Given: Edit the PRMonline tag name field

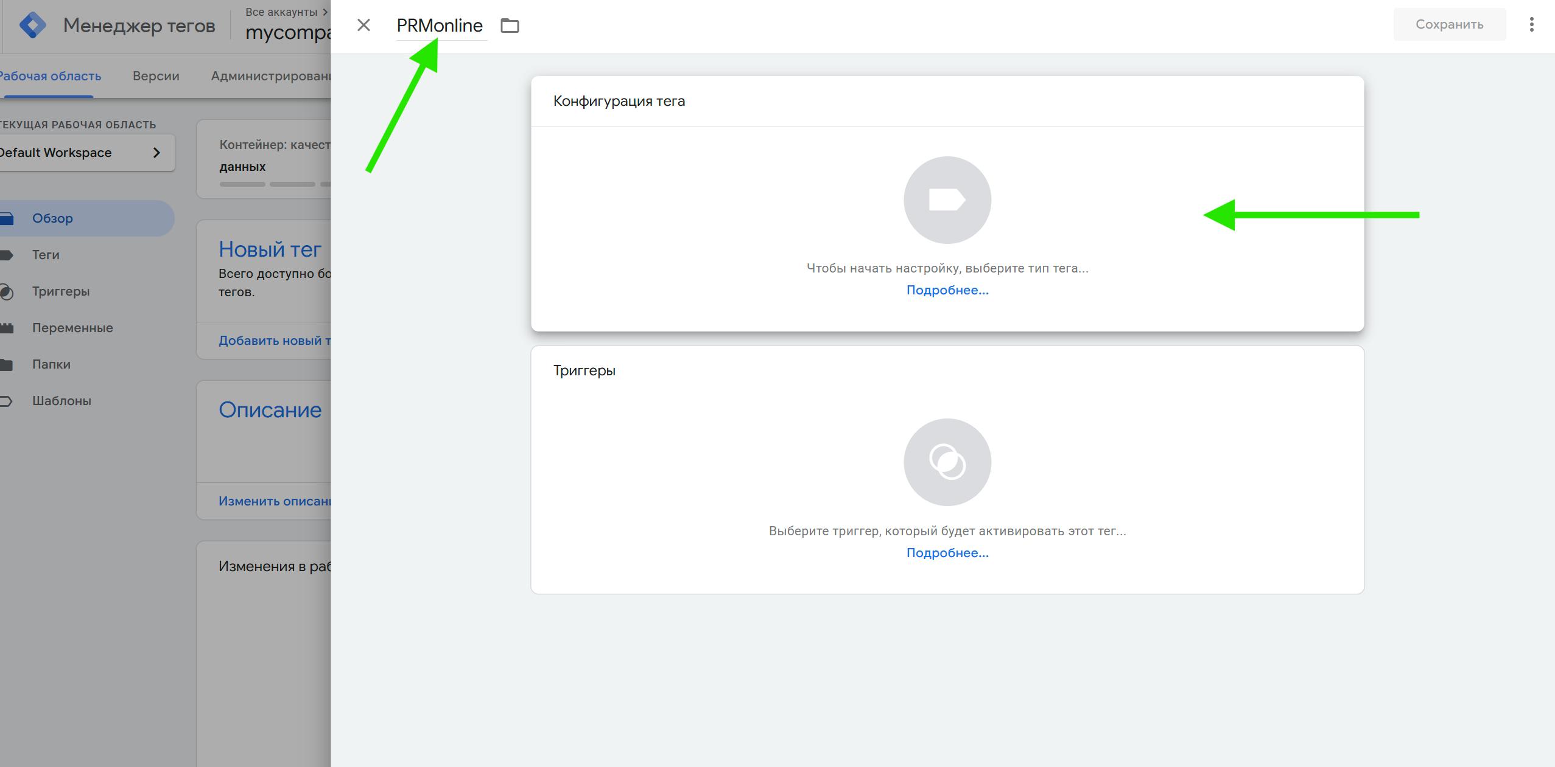Looking at the screenshot, I should tap(440, 26).
